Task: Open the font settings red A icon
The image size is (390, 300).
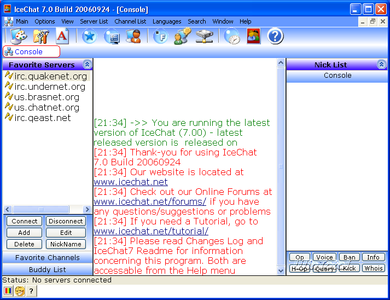Action: [62, 36]
